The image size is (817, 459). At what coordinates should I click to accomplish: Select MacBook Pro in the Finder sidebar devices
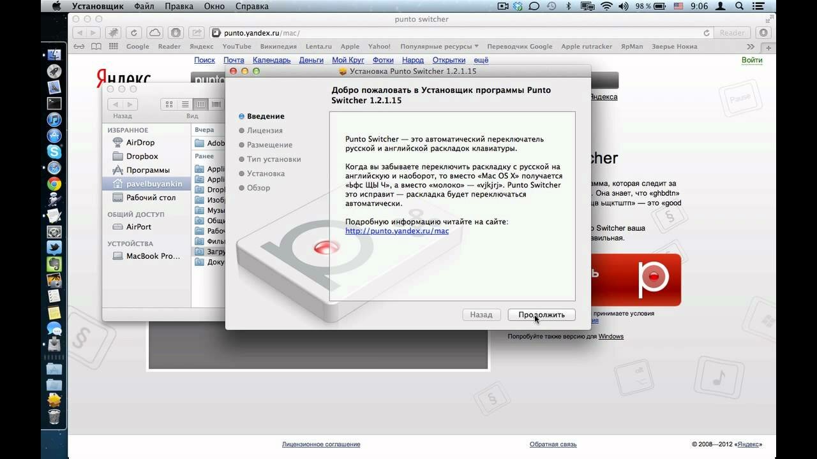tap(153, 256)
